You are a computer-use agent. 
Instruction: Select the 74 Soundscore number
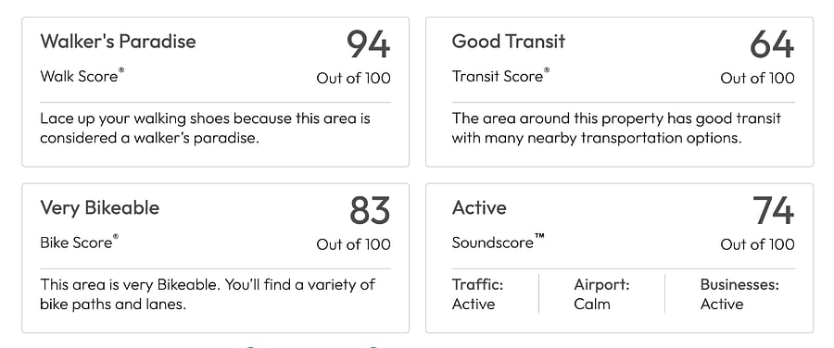click(x=774, y=210)
